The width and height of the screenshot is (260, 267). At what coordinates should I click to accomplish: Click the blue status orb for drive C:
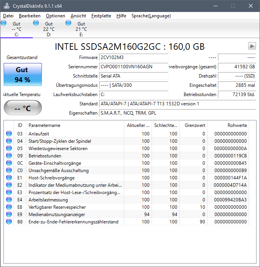(3, 23)
